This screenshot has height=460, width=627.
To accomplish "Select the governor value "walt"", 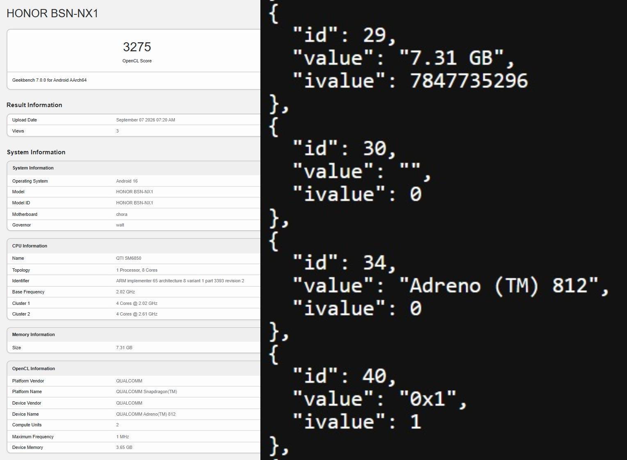I will (x=120, y=225).
